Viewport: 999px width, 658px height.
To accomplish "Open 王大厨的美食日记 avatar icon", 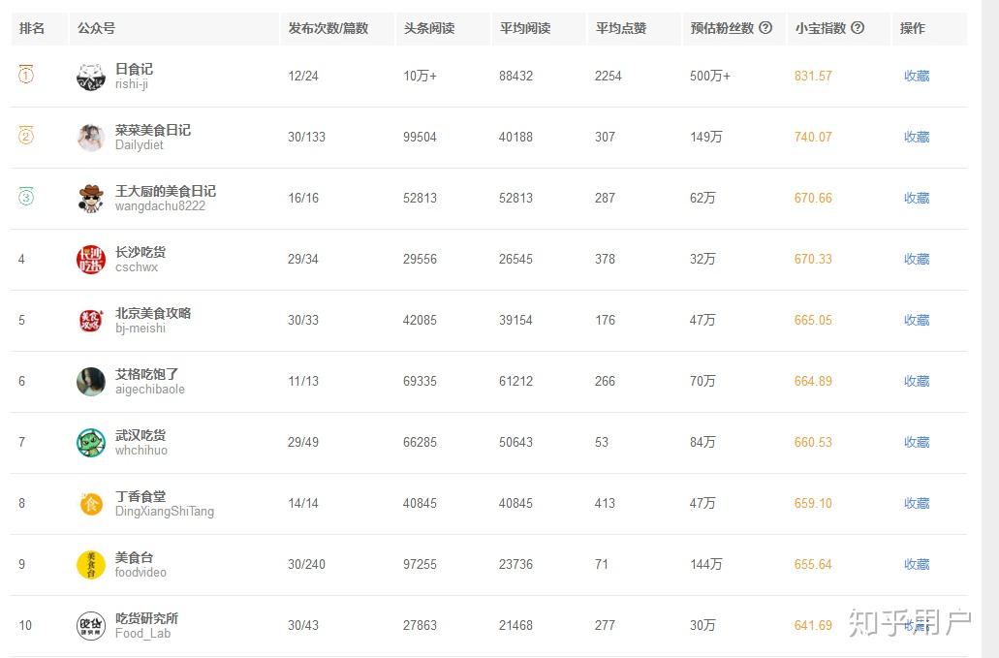I will tap(91, 199).
